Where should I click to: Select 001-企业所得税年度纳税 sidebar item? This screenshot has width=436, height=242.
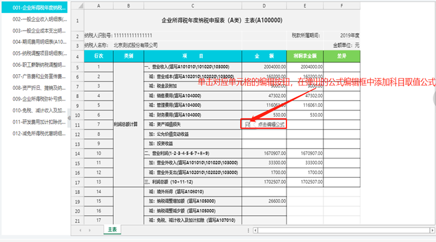pos(34,7)
